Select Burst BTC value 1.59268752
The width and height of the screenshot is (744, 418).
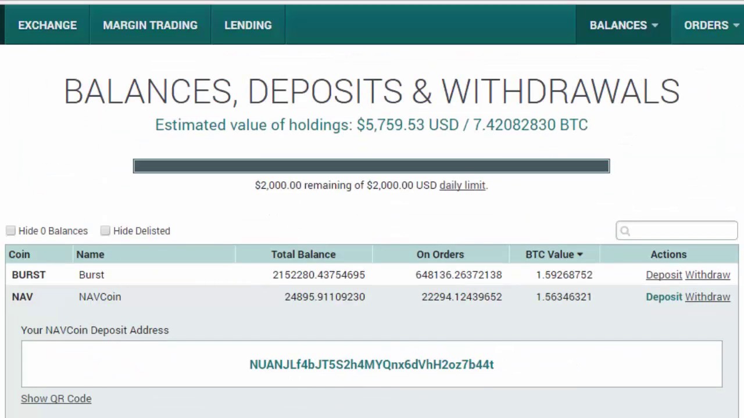(564, 275)
